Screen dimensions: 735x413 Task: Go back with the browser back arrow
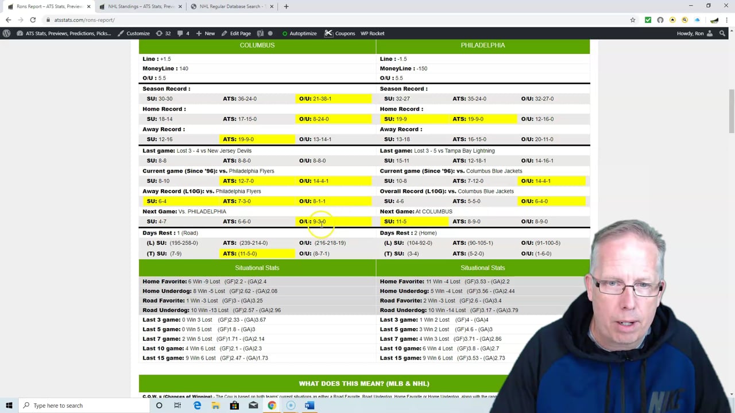point(8,20)
